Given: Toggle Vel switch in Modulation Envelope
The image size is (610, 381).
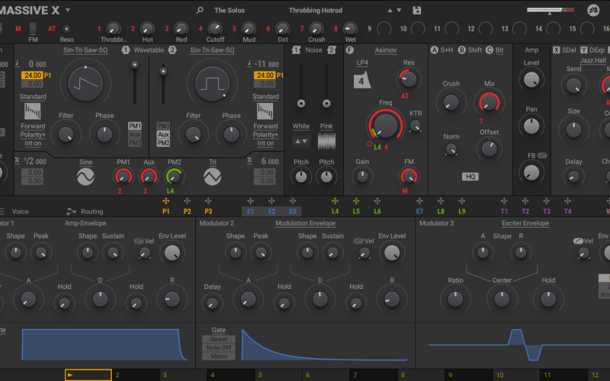Looking at the screenshot, I should pos(358,241).
